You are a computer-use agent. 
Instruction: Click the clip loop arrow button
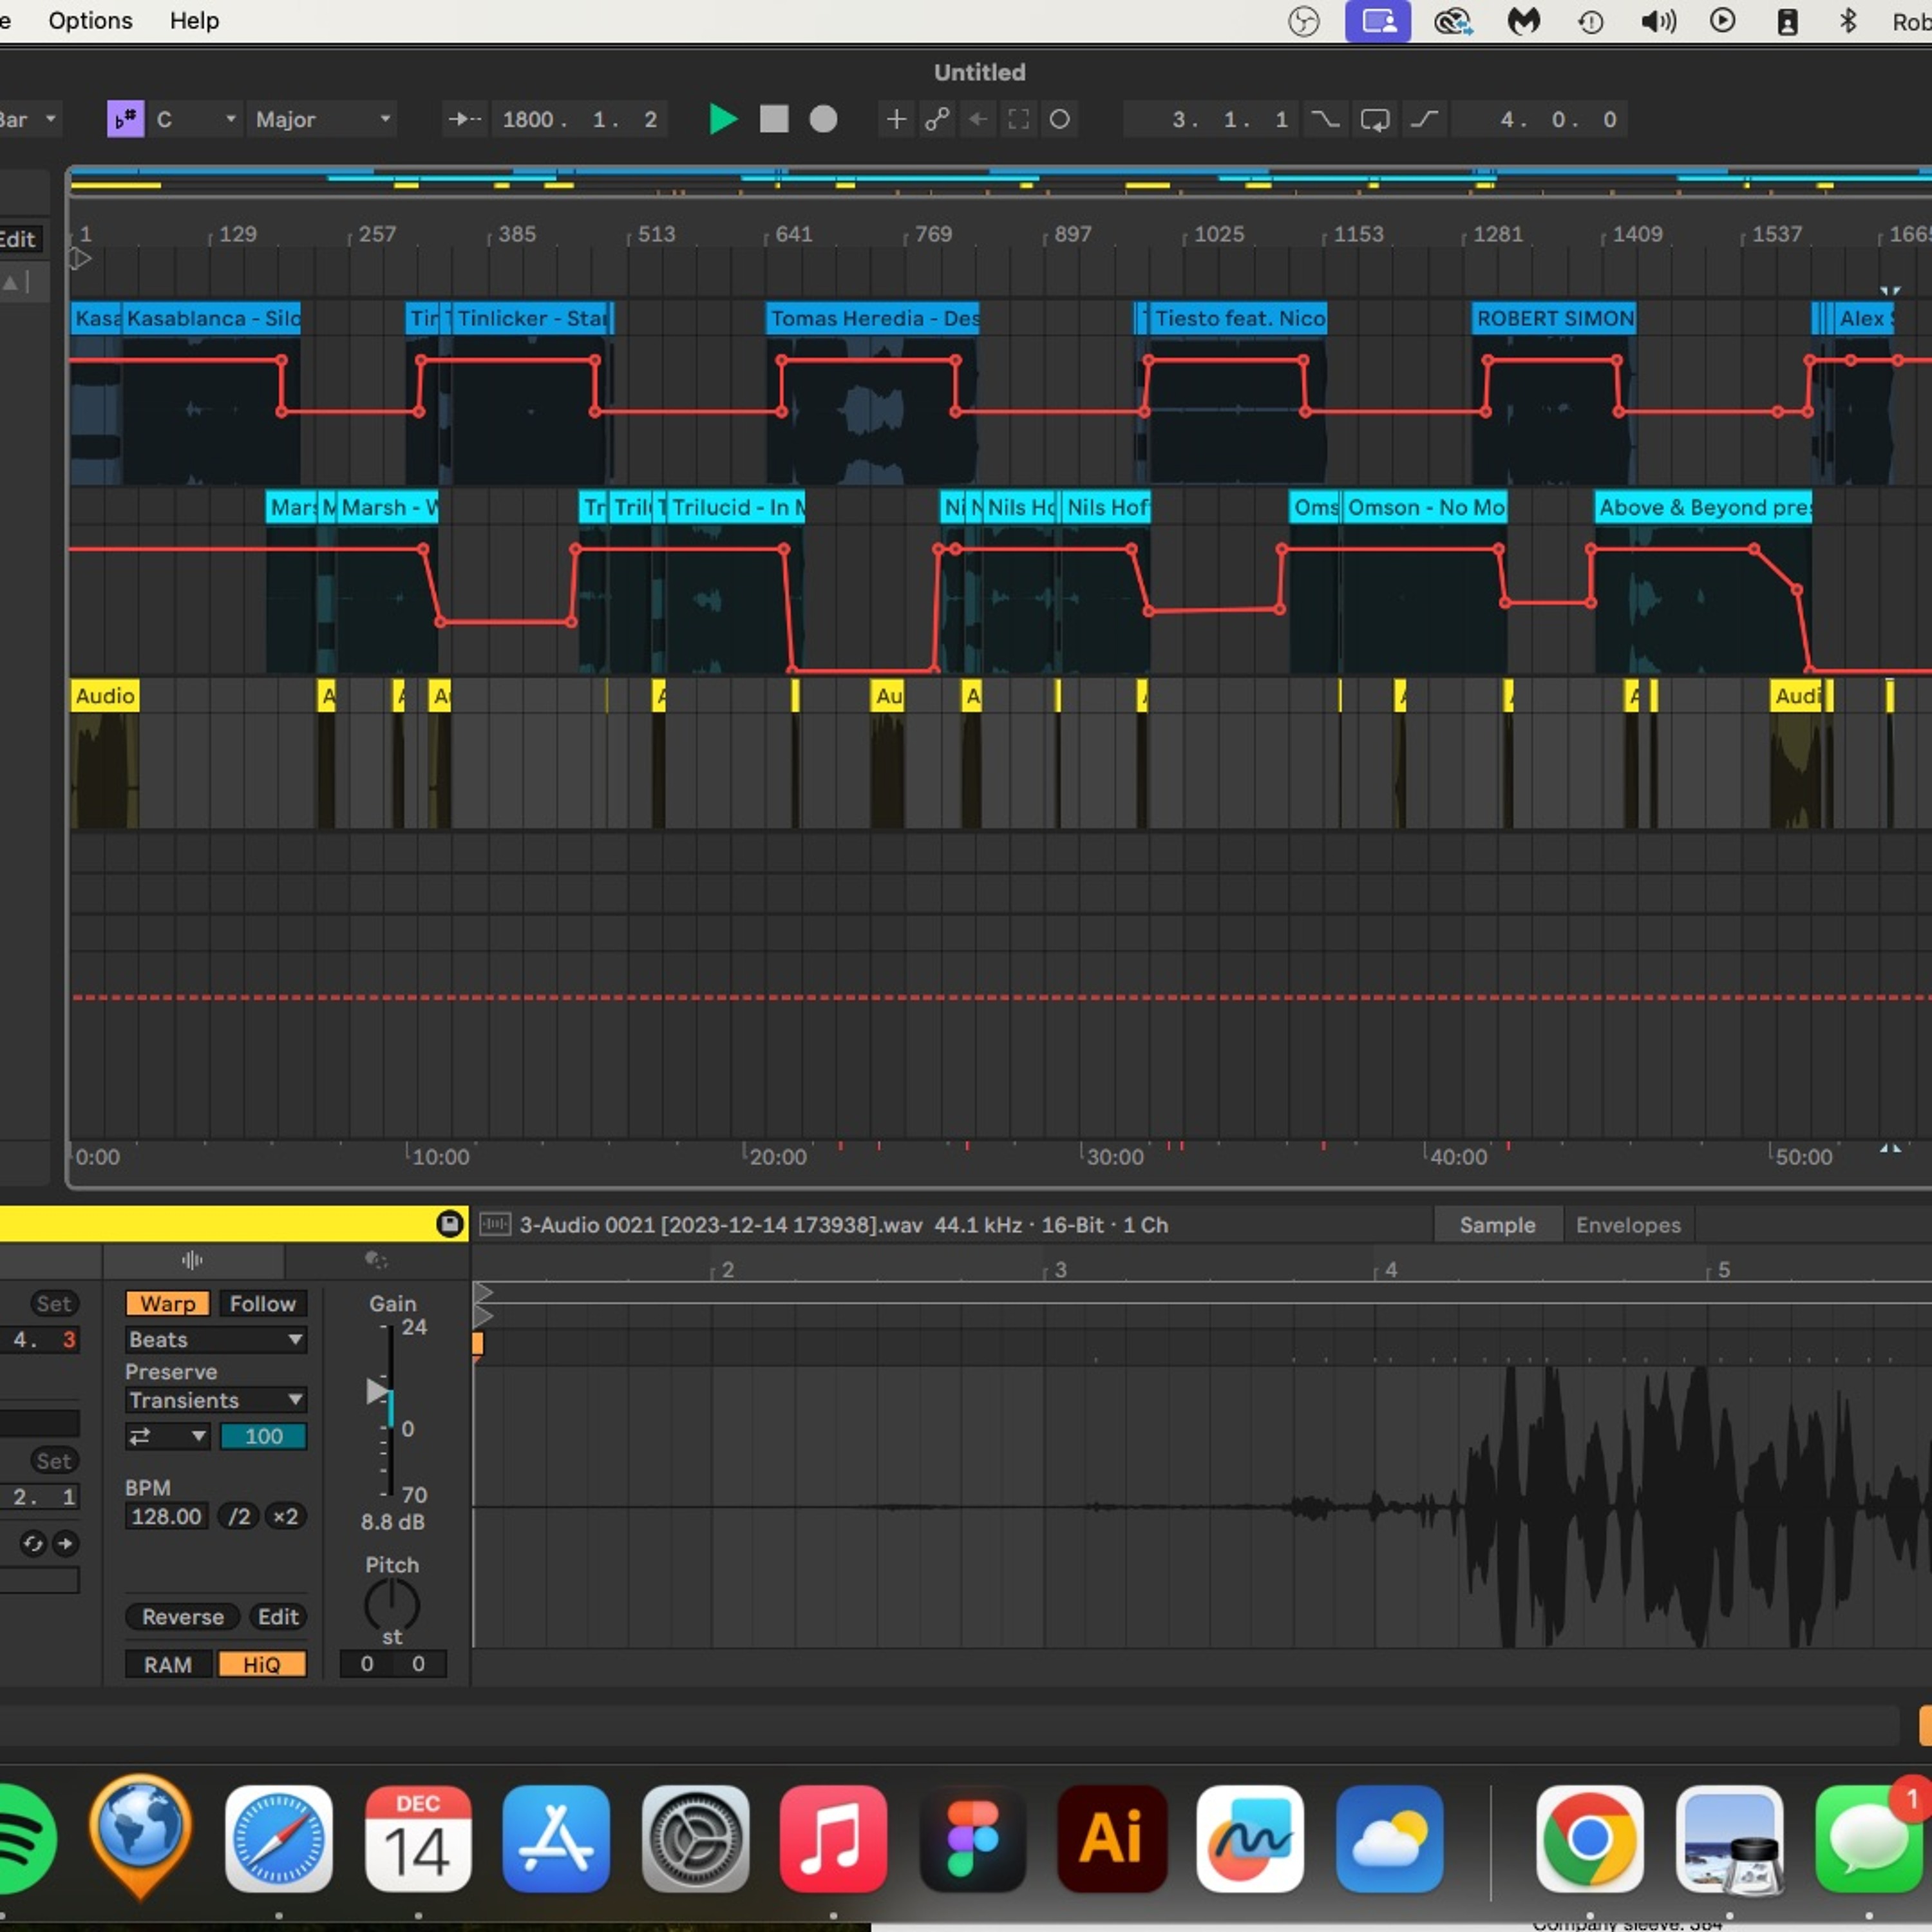[x=65, y=1543]
